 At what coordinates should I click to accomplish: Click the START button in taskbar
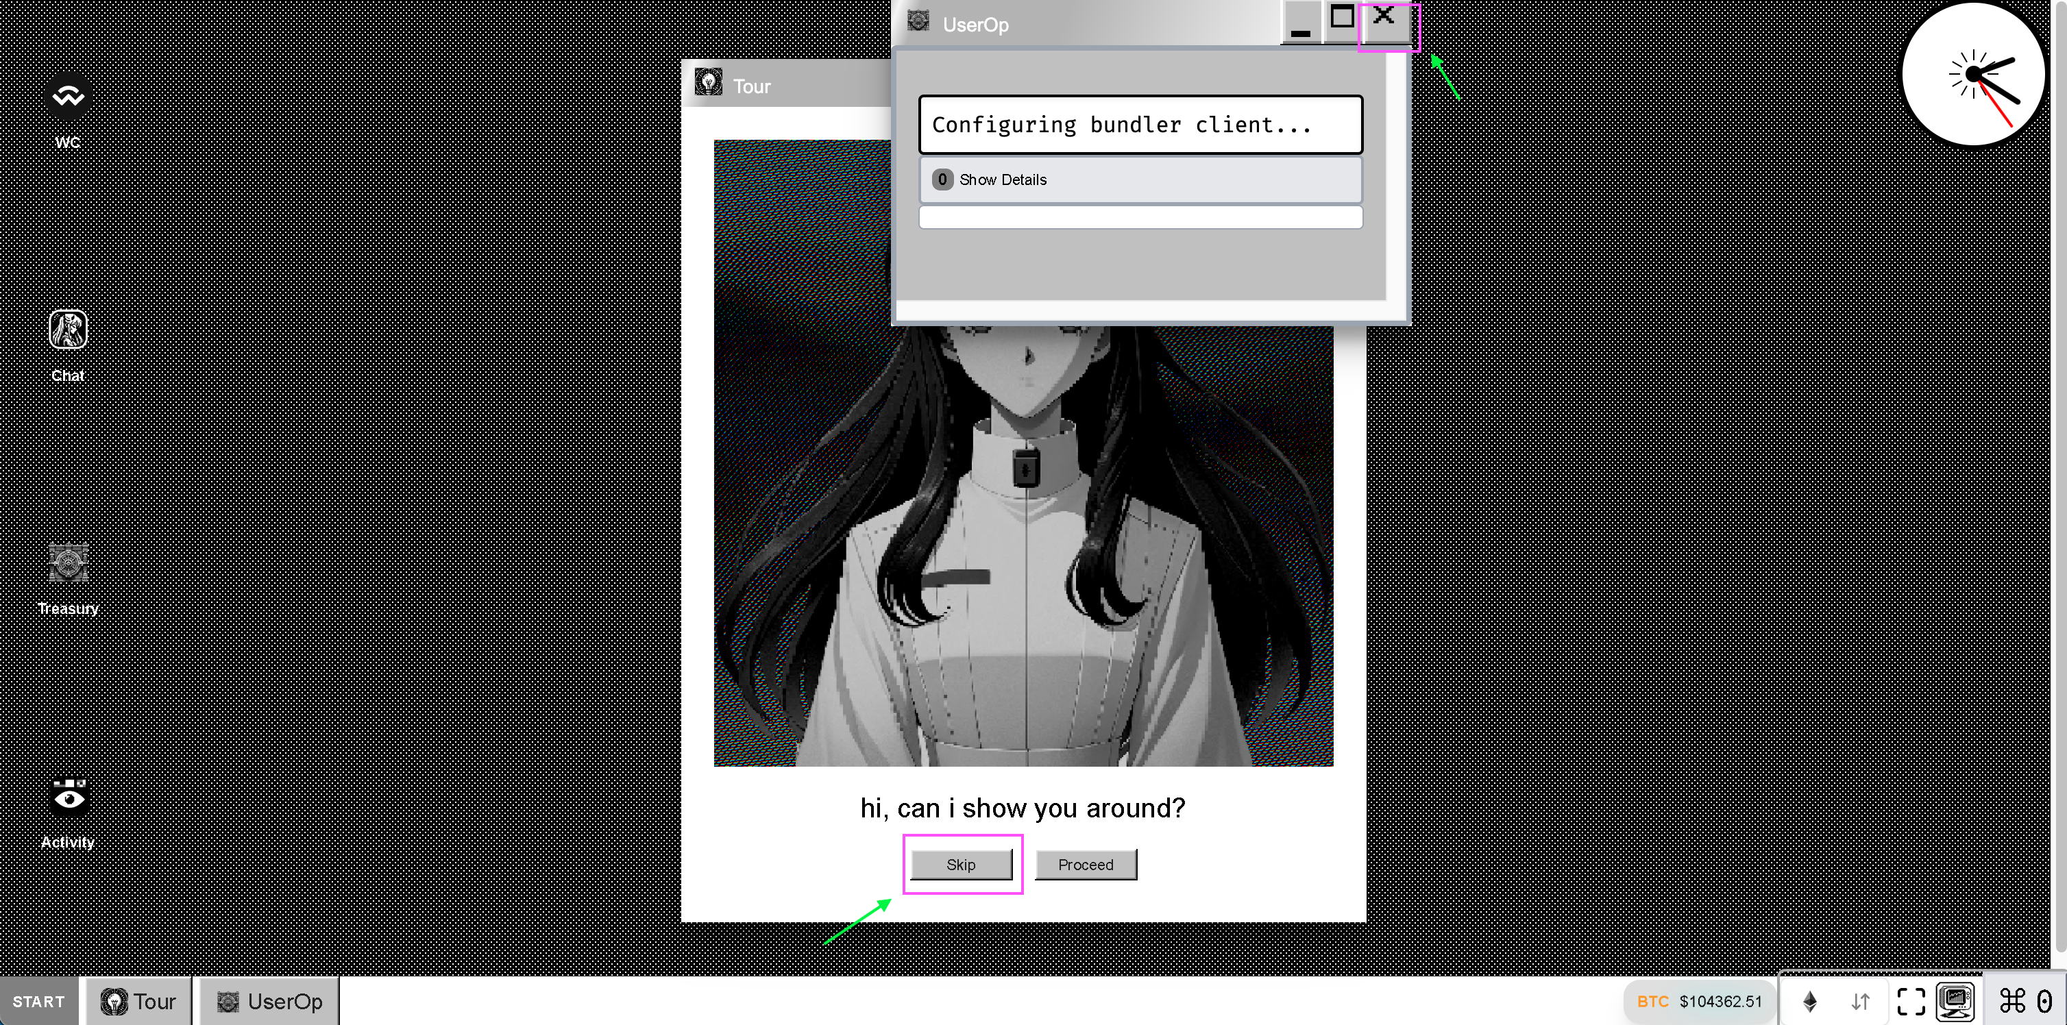point(40,1002)
